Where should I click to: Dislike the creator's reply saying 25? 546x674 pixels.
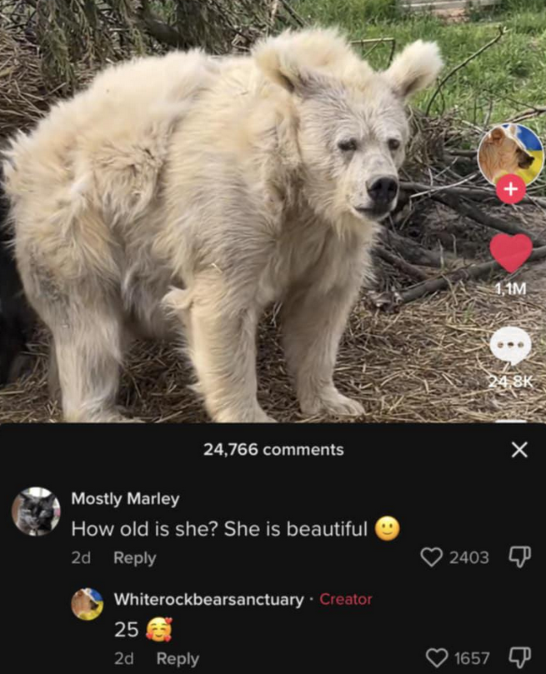520,657
